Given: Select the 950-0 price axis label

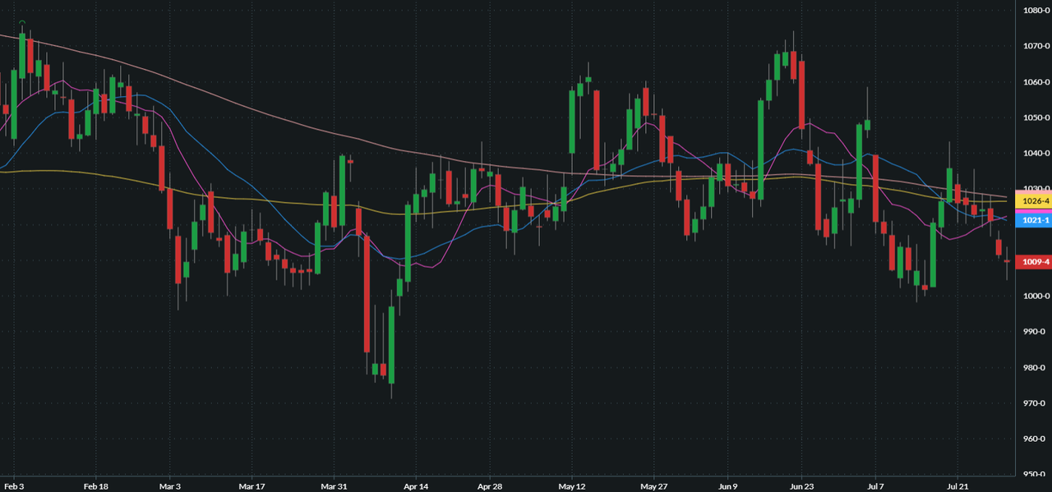Looking at the screenshot, I should click(x=1036, y=474).
